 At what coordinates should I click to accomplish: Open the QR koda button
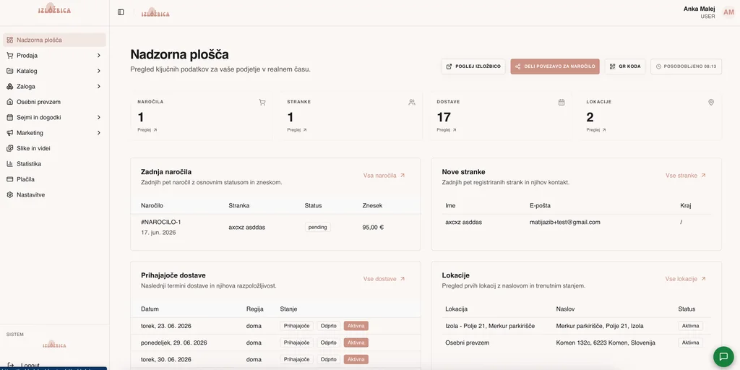point(625,66)
